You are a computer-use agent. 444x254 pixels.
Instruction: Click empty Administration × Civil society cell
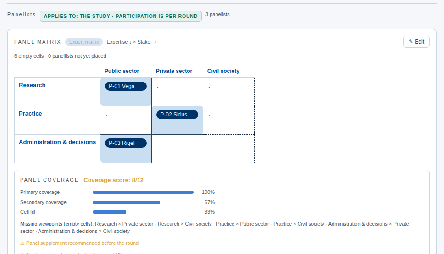(228, 149)
